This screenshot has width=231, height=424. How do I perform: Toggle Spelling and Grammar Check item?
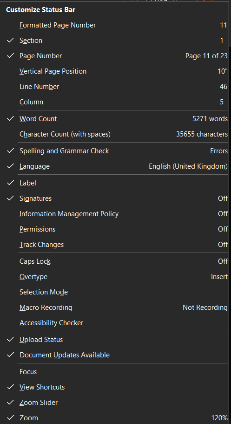point(114,151)
